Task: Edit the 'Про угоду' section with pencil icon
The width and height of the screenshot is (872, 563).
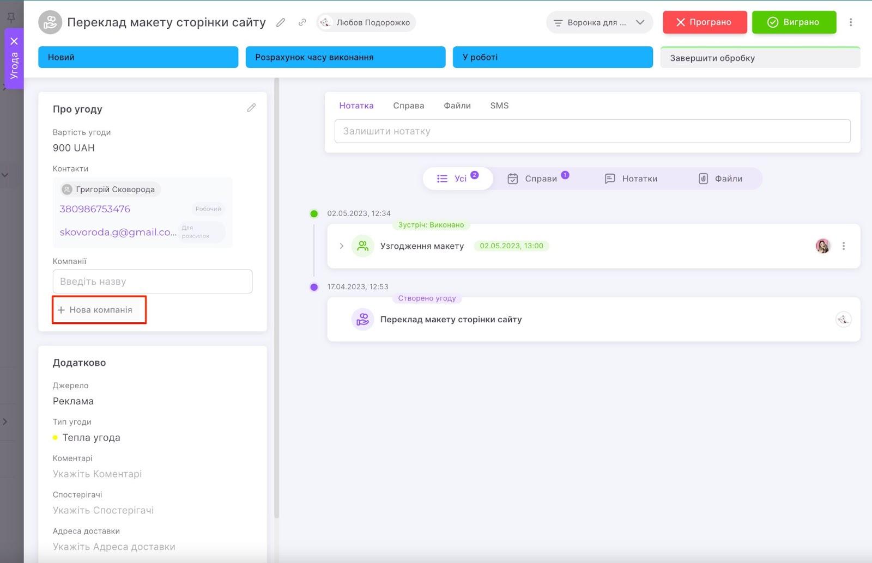Action: click(x=251, y=108)
